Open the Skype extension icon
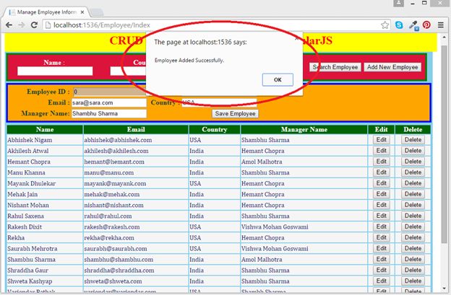 pyautogui.click(x=399, y=25)
